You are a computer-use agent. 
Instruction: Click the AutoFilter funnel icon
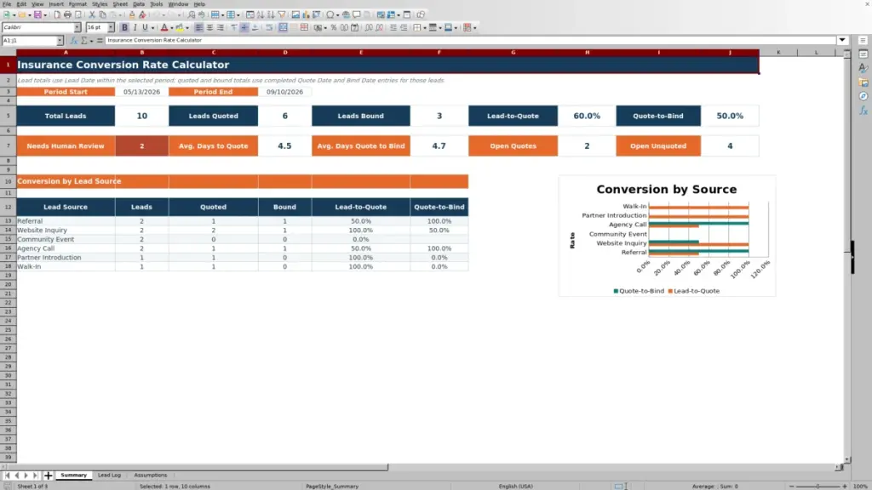(281, 14)
